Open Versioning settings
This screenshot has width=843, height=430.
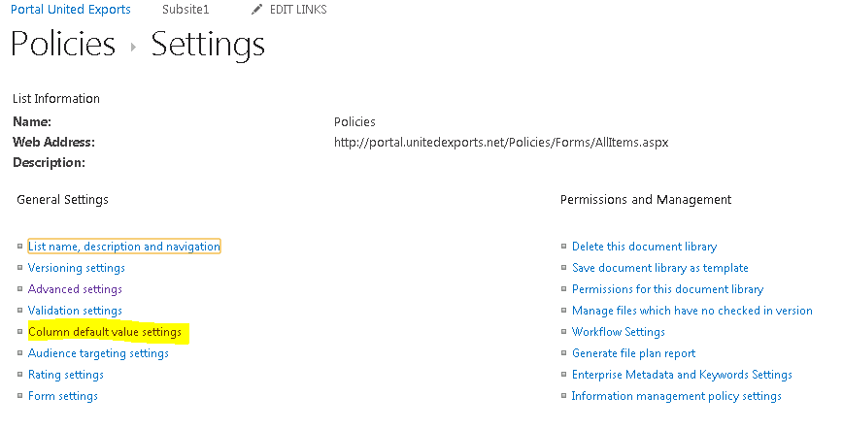(77, 268)
